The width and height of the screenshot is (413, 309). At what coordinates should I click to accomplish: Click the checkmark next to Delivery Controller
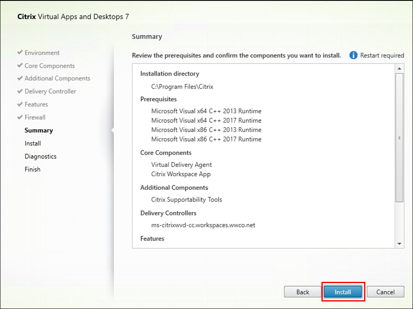point(20,91)
